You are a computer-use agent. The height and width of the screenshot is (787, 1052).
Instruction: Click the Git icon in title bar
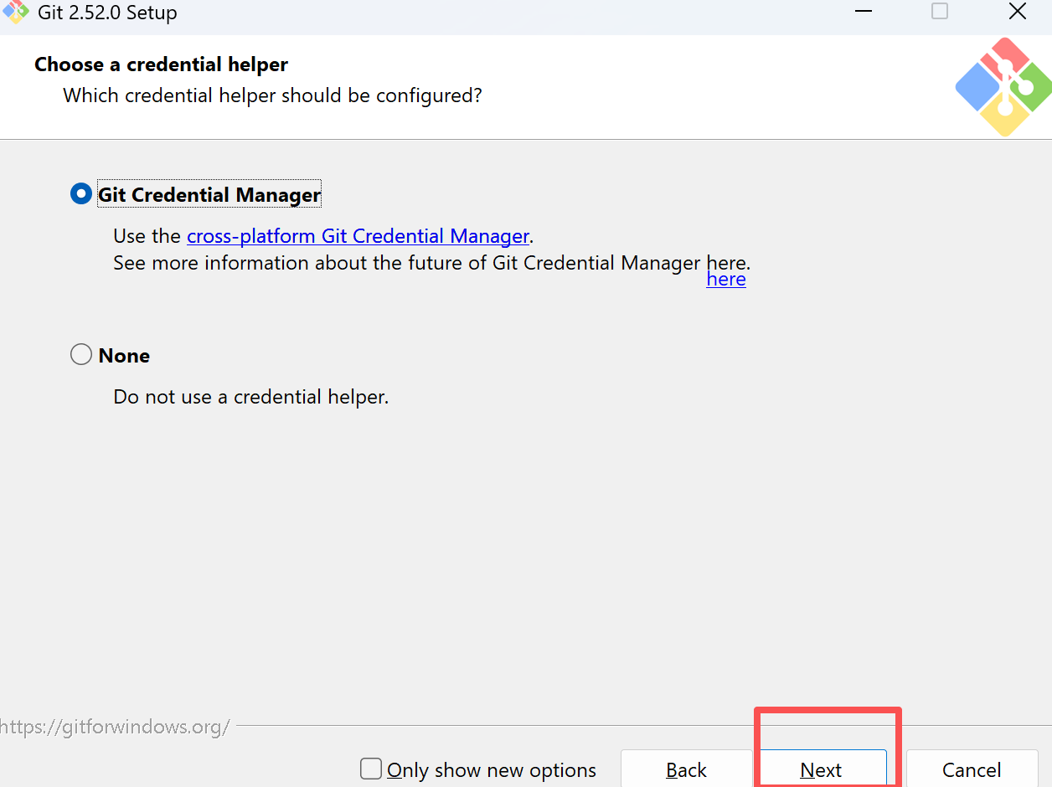tap(17, 12)
